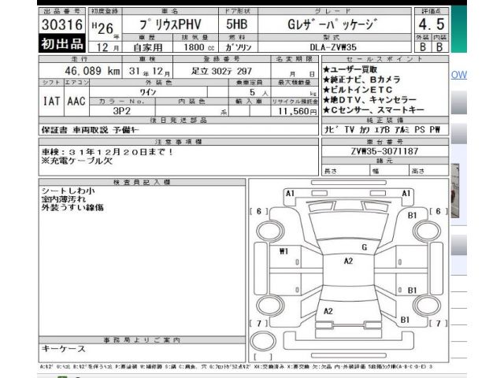The width and height of the screenshot is (504, 378).
Task: Select the sales point ★ユーザー買取
Action: (350, 69)
